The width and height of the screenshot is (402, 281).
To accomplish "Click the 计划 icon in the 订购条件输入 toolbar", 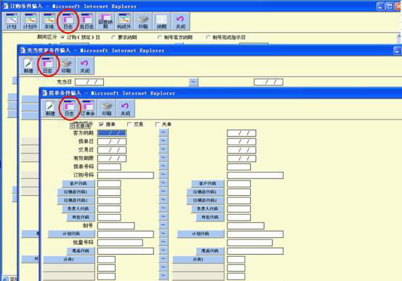I will (x=12, y=21).
